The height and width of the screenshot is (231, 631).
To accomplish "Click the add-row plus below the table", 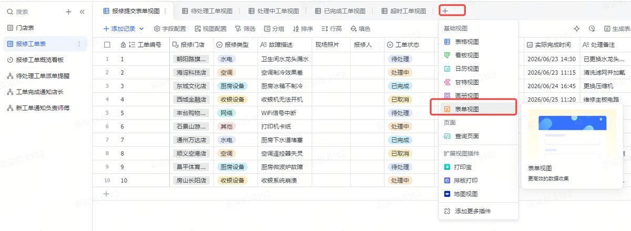I will pos(107,194).
